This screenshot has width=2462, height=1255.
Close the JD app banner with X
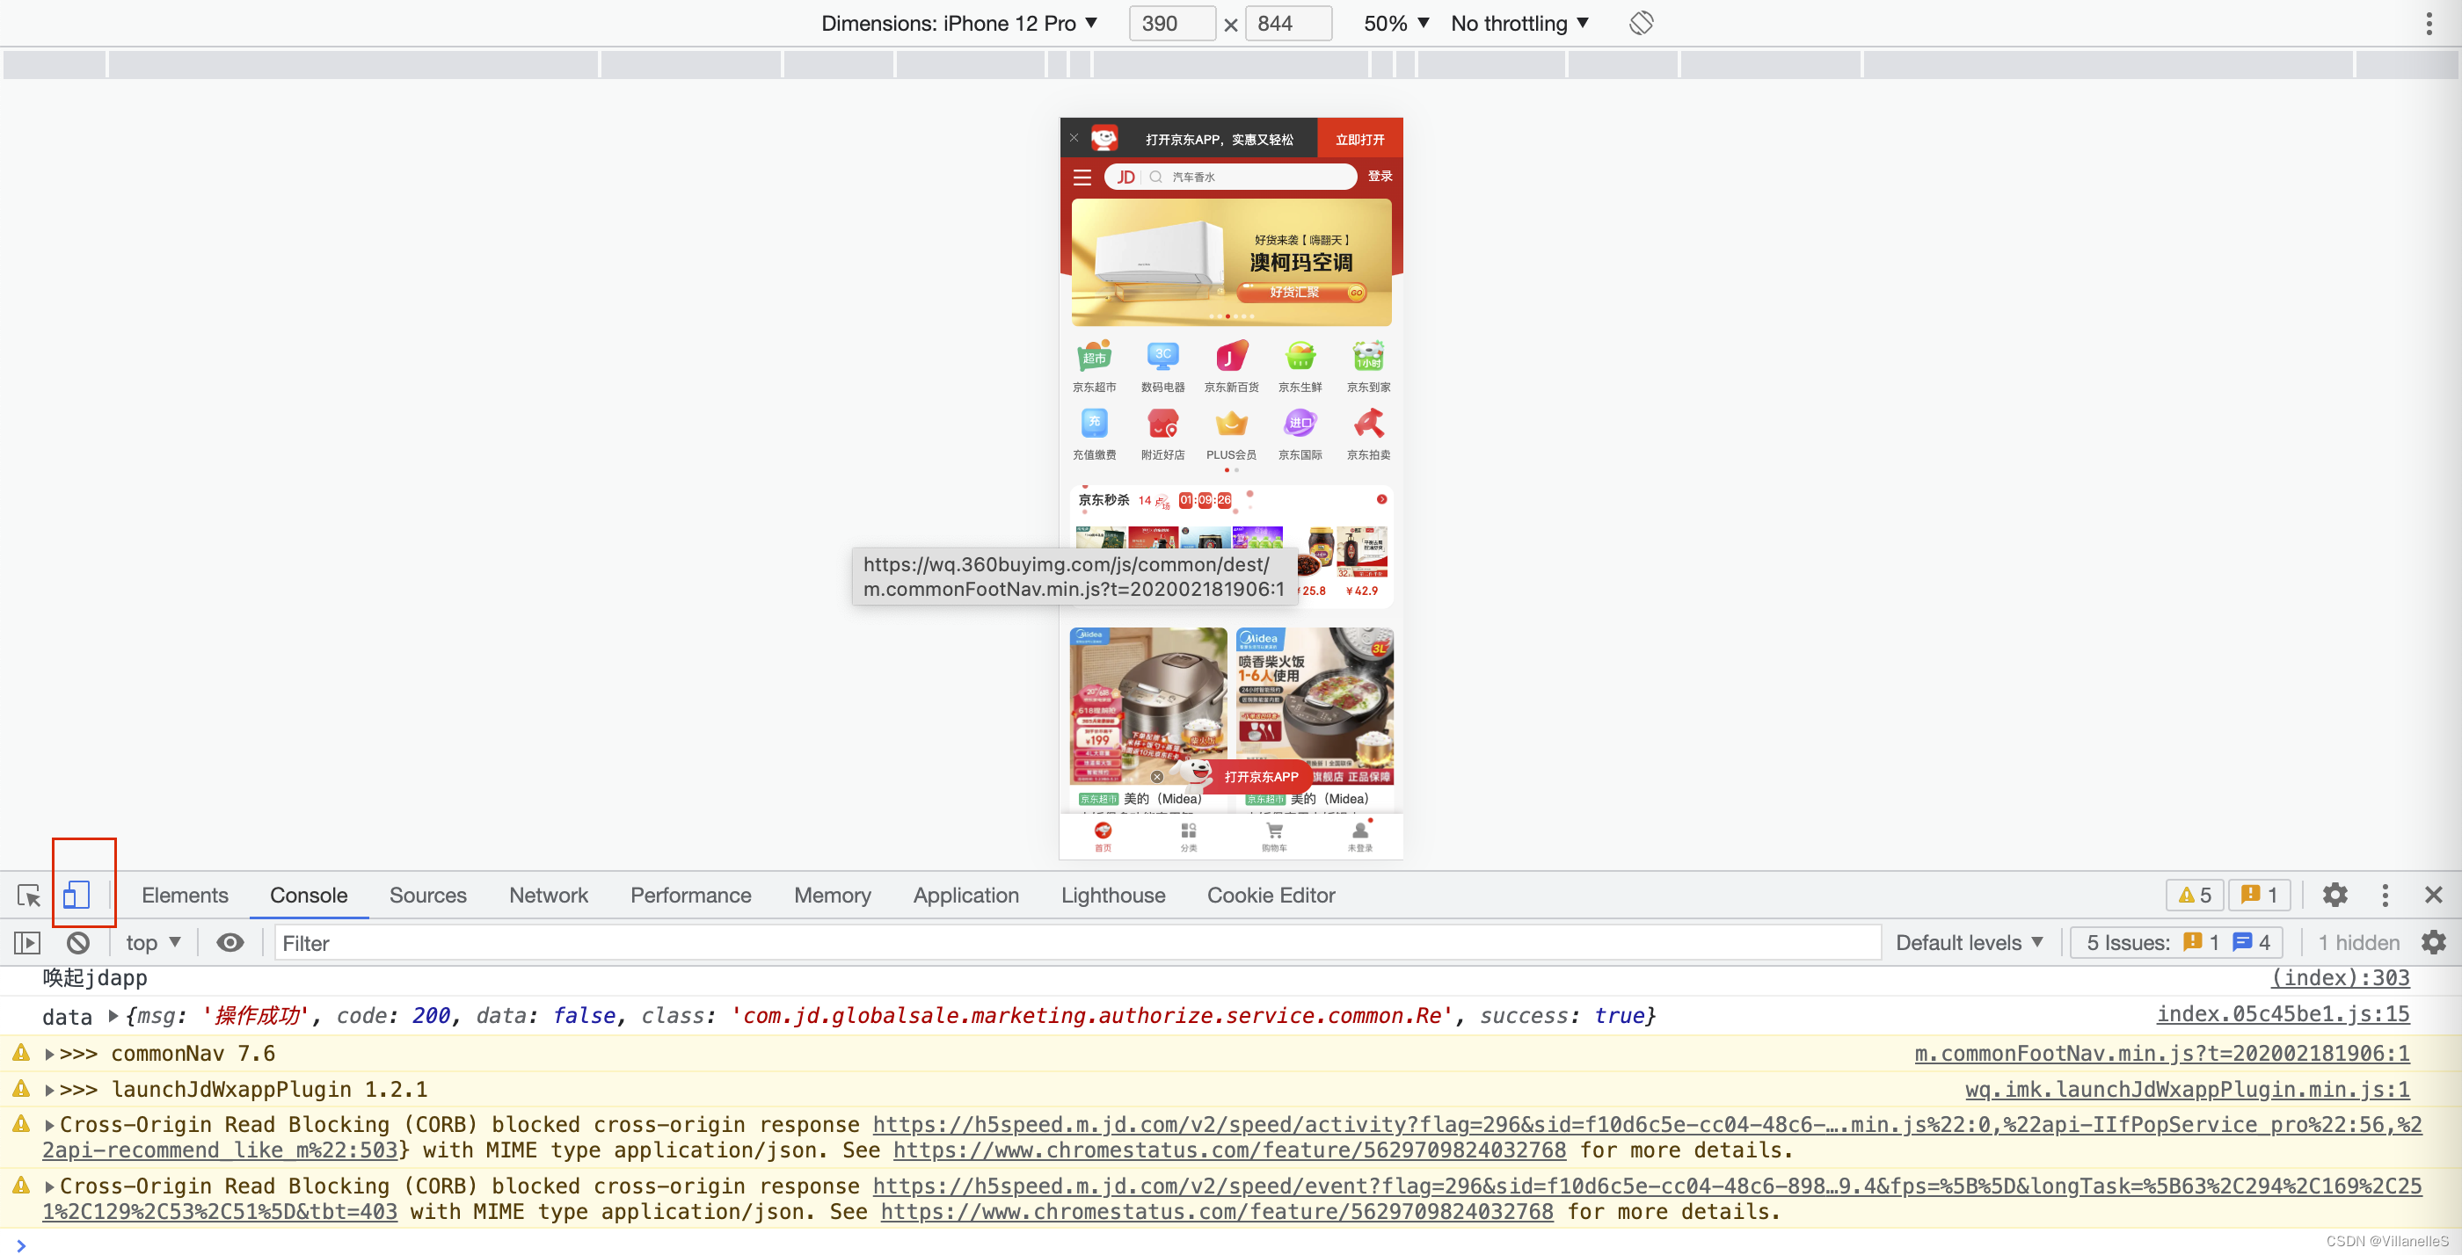pyautogui.click(x=1074, y=137)
